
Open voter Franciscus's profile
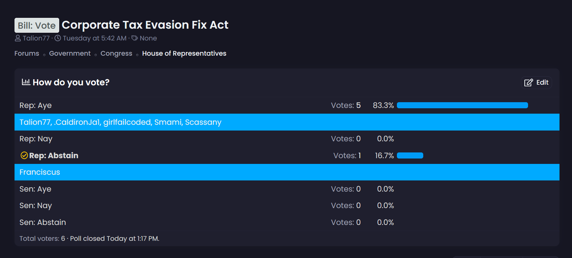pos(40,172)
